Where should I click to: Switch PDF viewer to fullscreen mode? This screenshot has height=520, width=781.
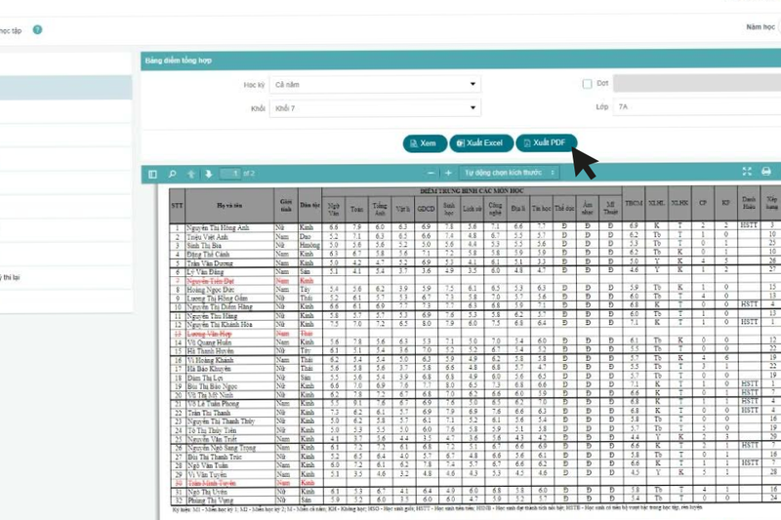click(x=747, y=172)
